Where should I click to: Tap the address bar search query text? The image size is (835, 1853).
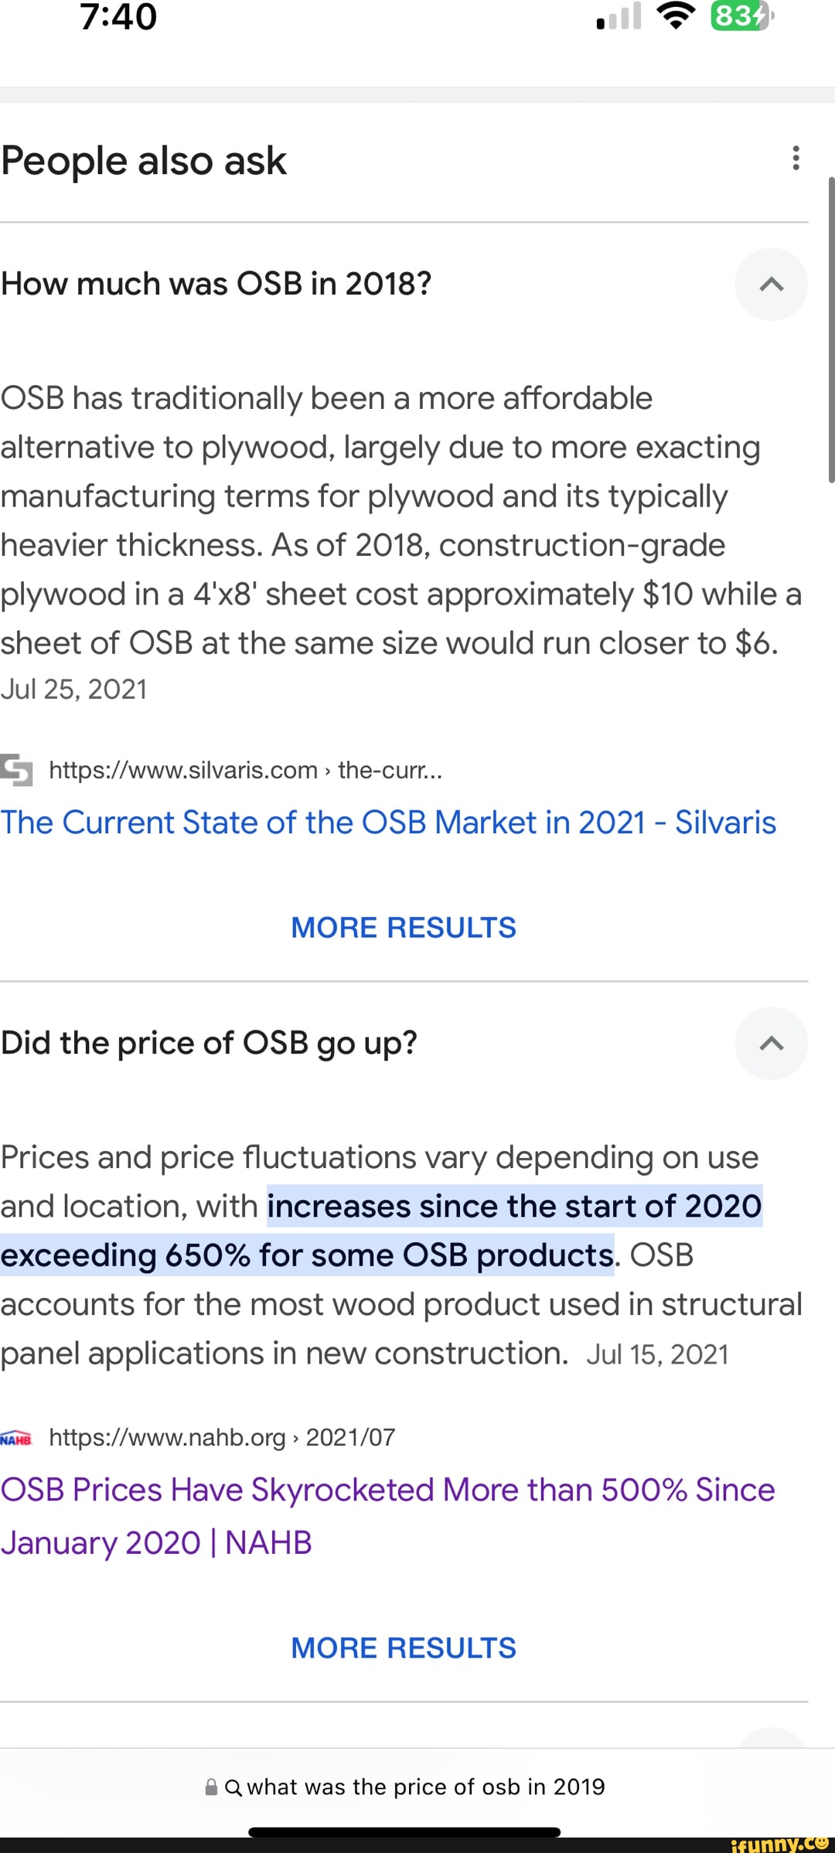pyautogui.click(x=425, y=1787)
